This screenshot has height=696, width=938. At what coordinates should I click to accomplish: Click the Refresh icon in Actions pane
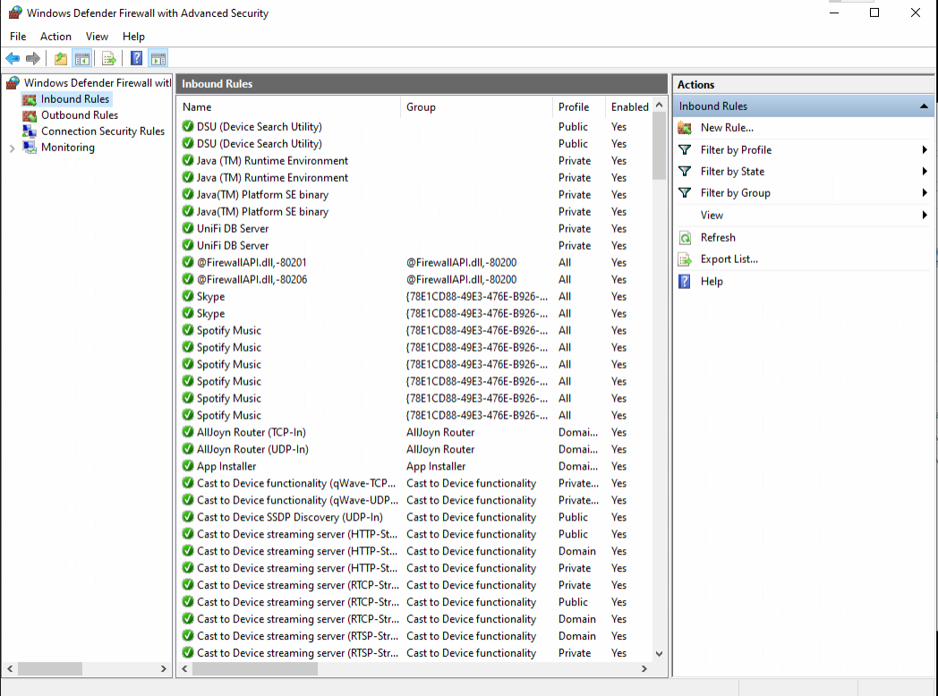(x=685, y=238)
